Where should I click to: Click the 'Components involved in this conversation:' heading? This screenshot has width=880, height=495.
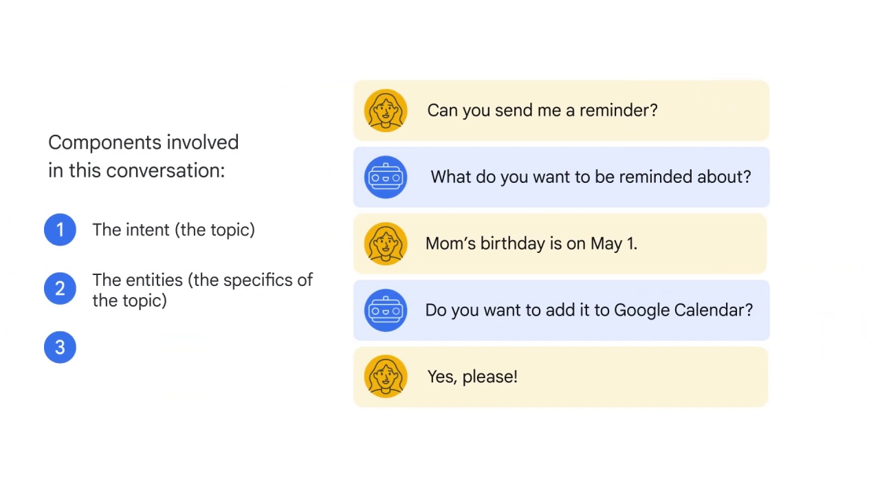click(143, 156)
